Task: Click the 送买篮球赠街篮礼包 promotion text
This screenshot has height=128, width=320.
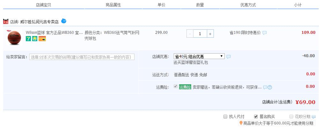Action: [191, 62]
